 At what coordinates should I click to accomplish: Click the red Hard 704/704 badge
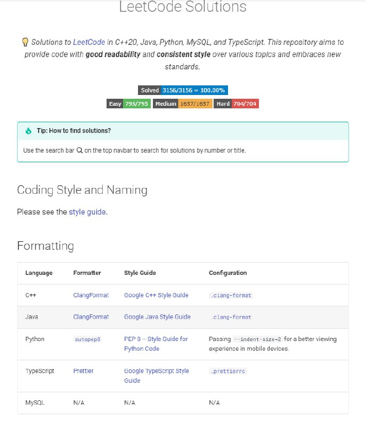point(236,104)
